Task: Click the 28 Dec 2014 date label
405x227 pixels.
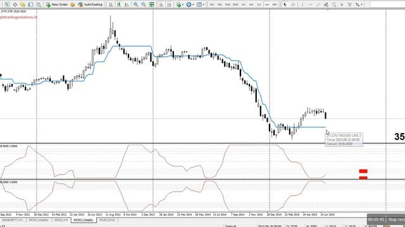Action: (x=274, y=214)
